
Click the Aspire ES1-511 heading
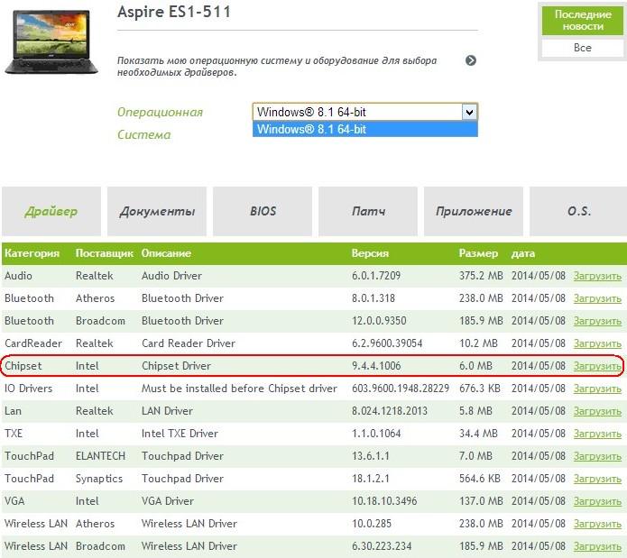(174, 12)
